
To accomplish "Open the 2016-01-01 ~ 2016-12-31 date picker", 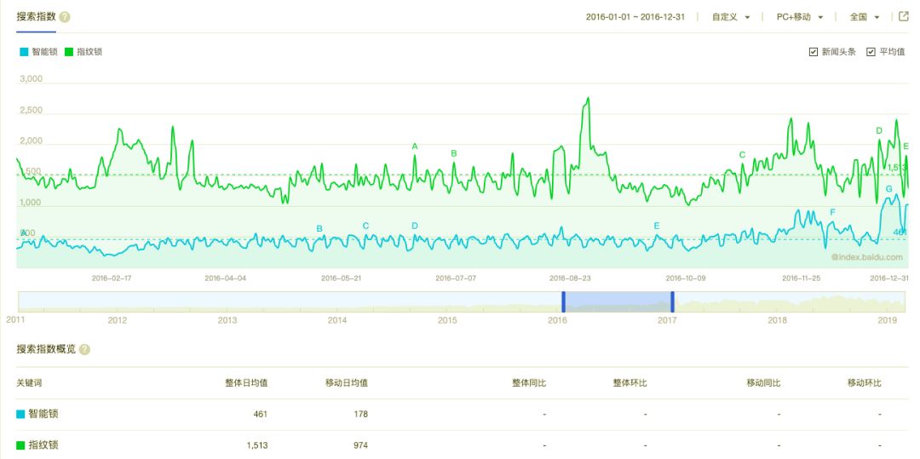I will (635, 17).
